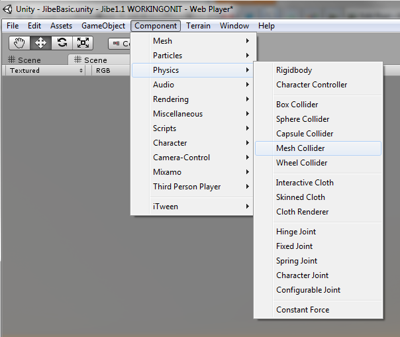Select Box Collider menu entry

pyautogui.click(x=297, y=105)
